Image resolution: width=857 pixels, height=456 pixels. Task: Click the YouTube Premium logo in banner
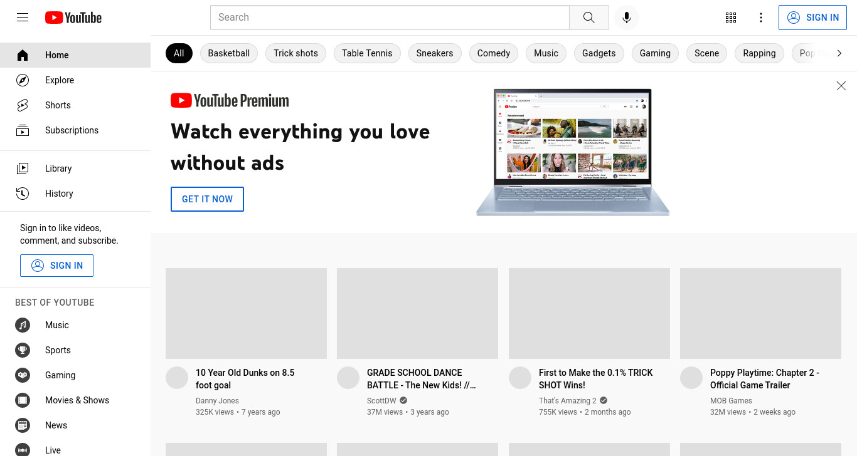pos(230,100)
